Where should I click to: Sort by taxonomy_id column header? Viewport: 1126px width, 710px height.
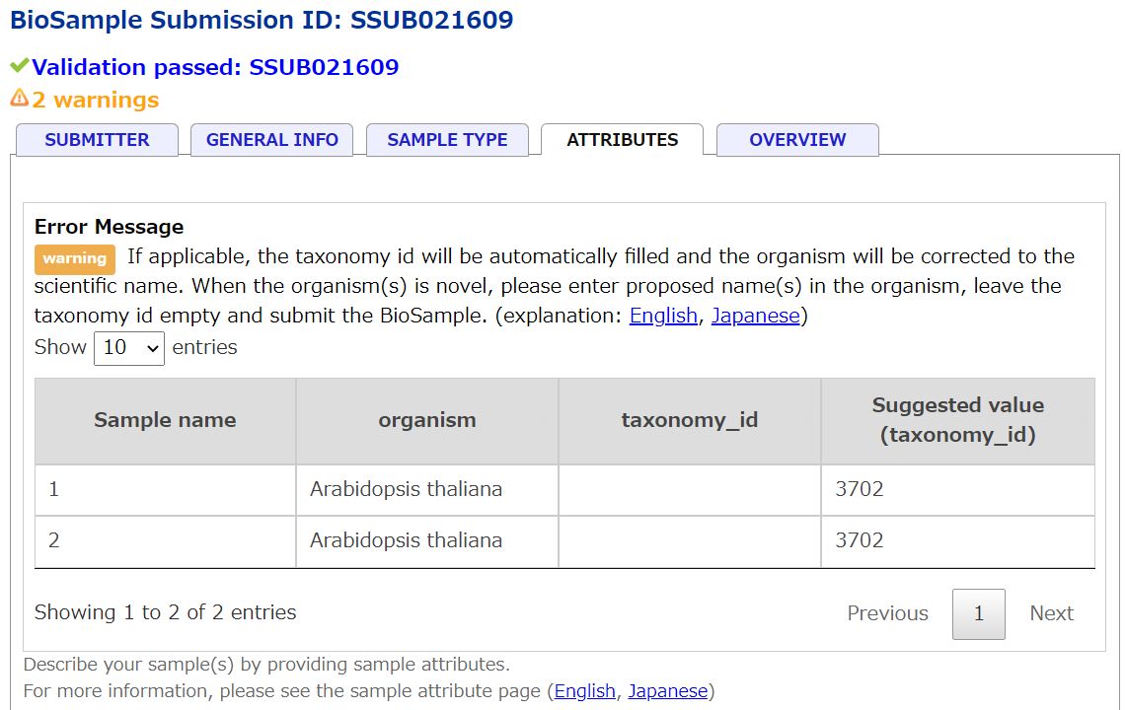coord(690,421)
